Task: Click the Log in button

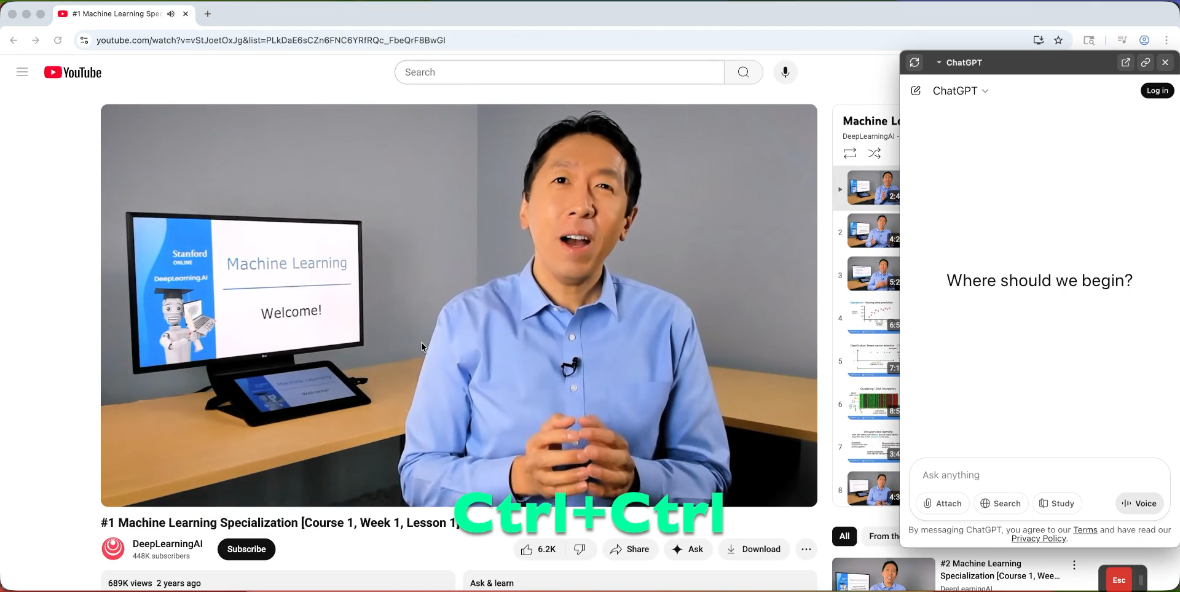Action: [x=1157, y=91]
